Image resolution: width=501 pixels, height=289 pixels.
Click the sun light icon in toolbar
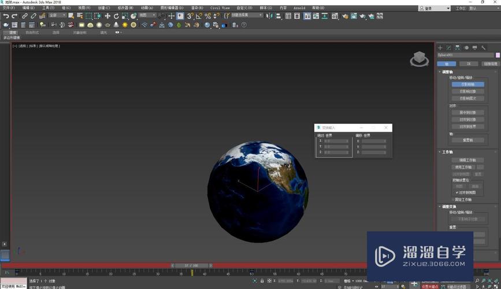pyautogui.click(x=125, y=25)
